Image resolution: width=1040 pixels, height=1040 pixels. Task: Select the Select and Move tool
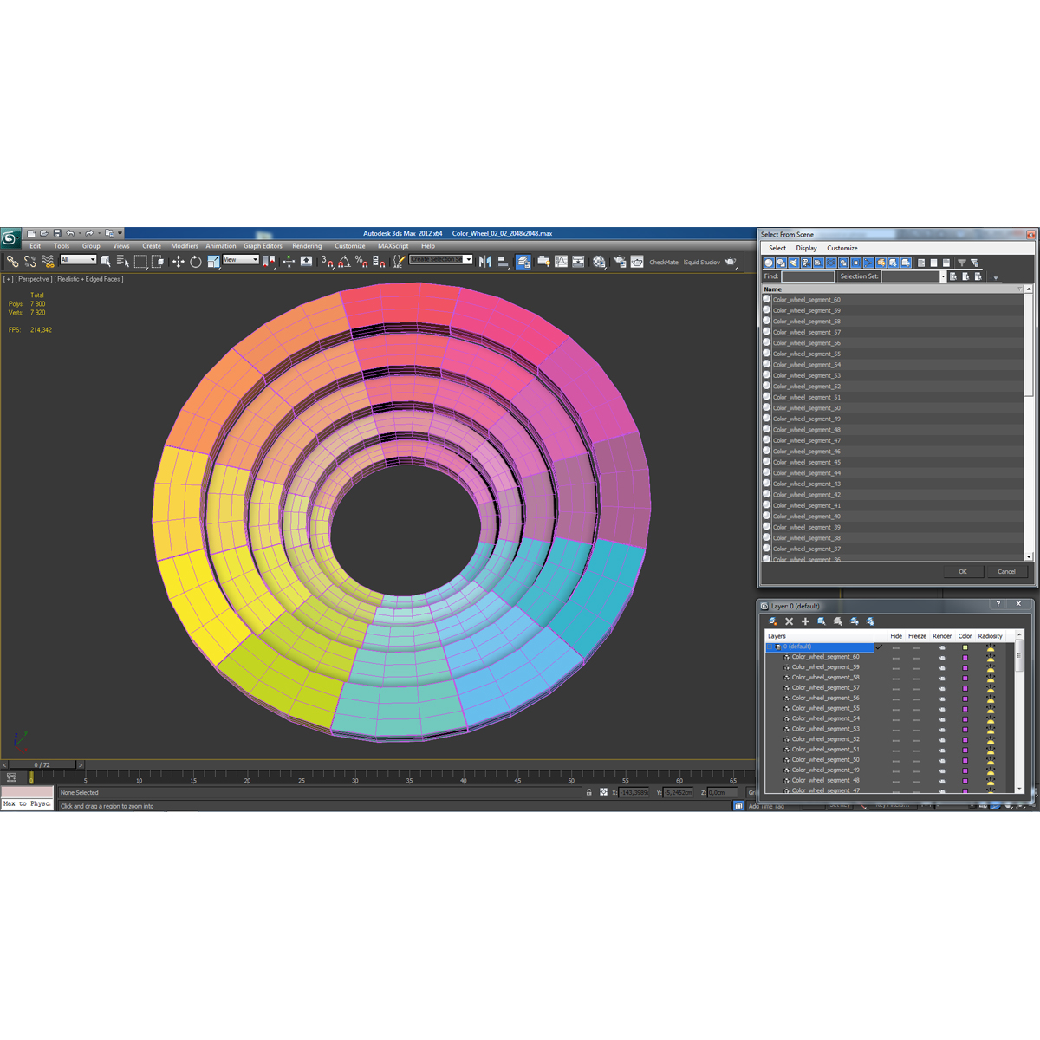179,260
